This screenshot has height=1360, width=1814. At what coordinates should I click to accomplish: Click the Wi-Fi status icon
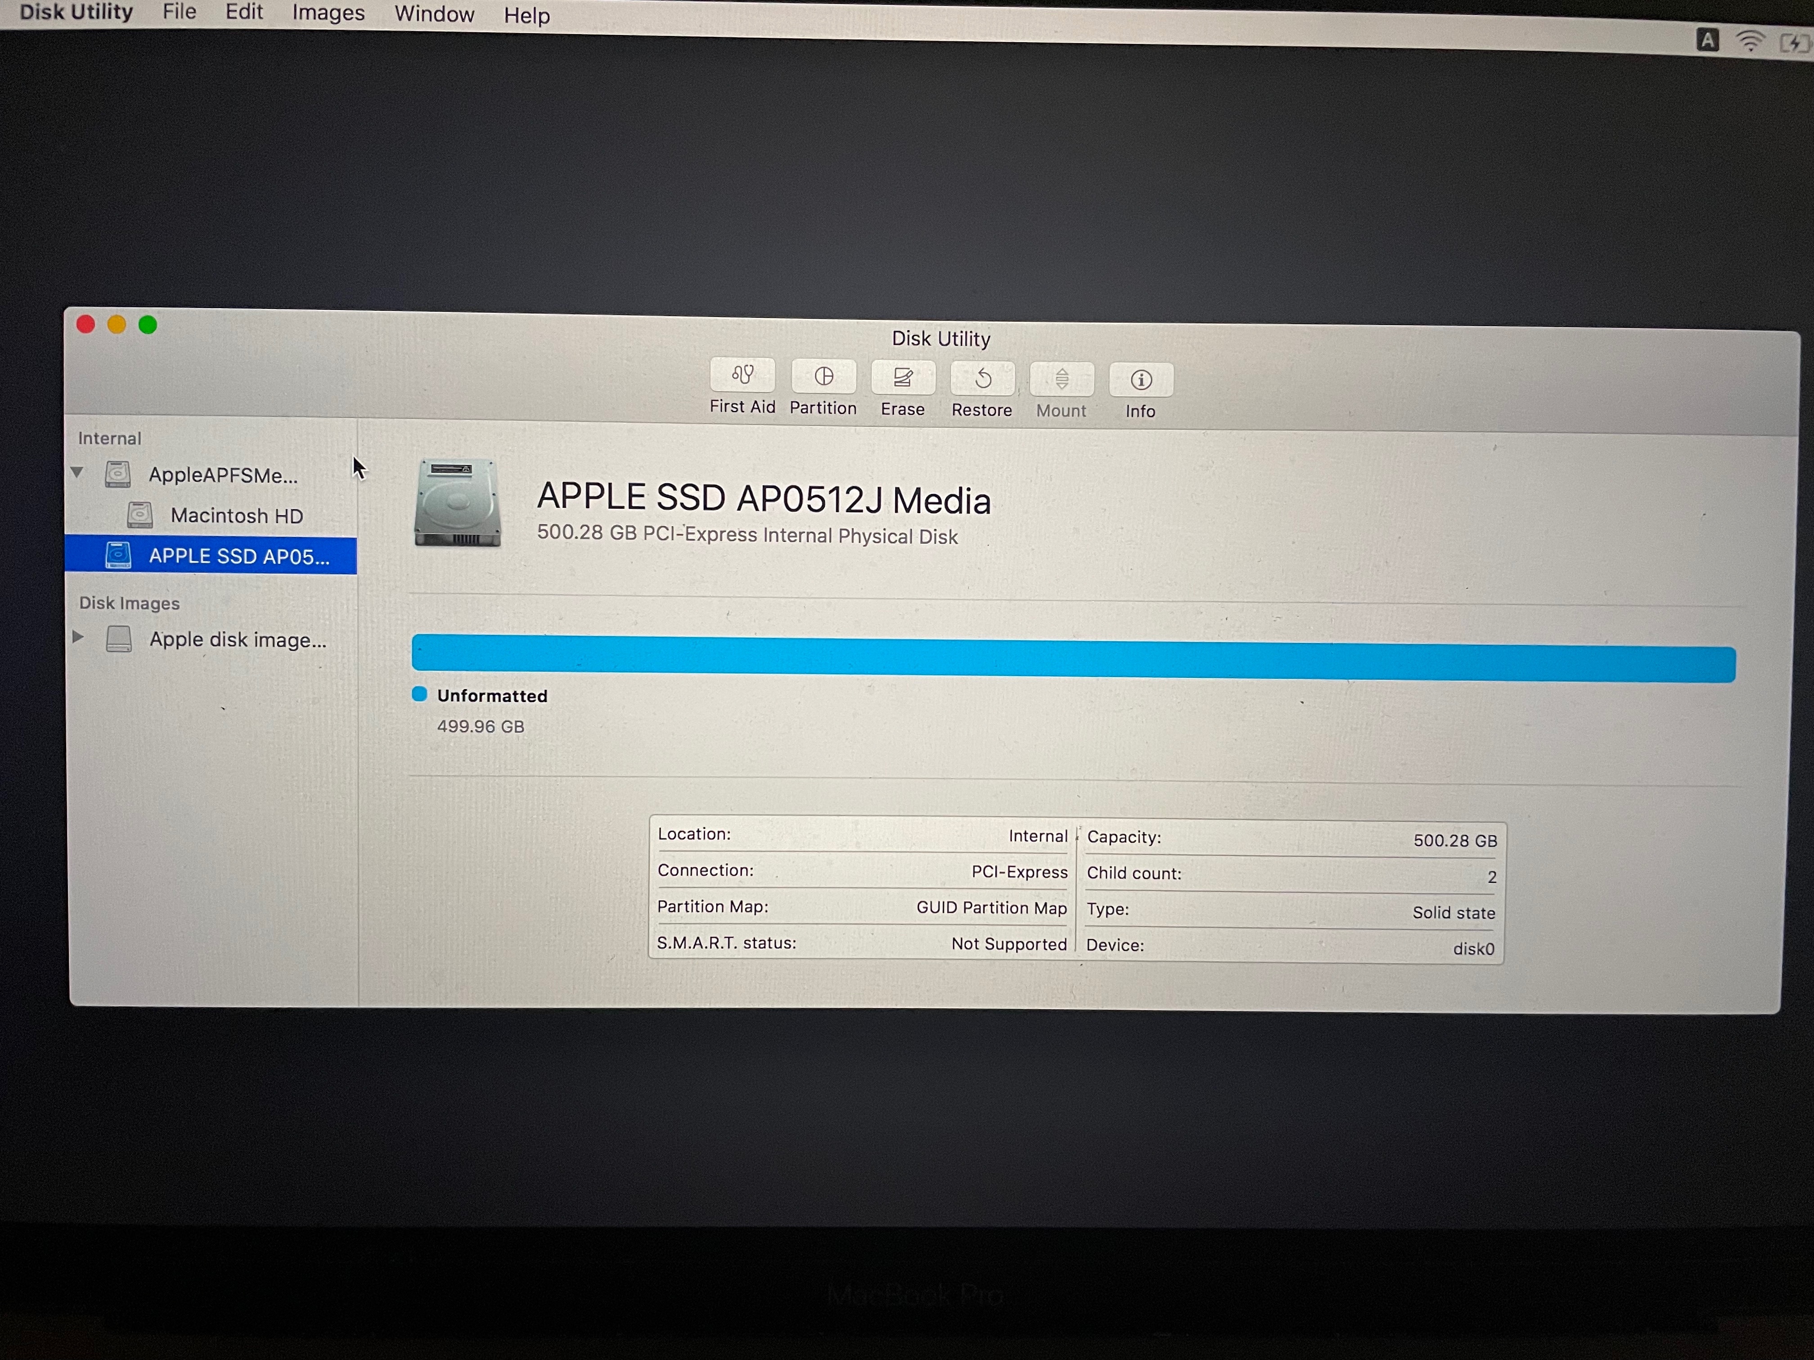tap(1750, 41)
